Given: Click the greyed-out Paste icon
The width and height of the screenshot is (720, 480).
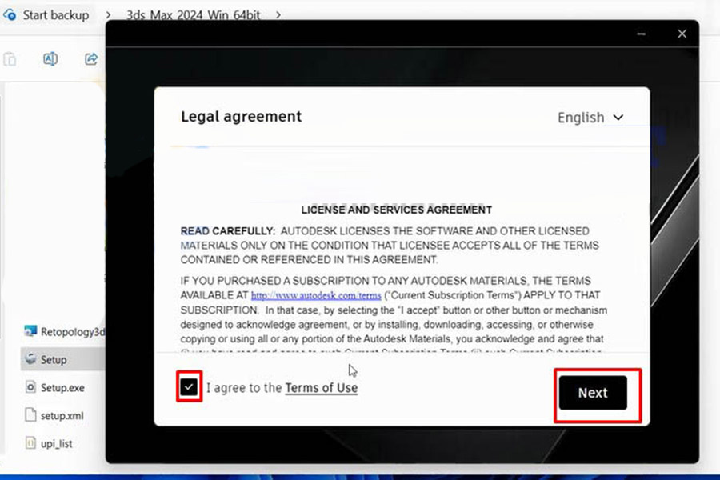Looking at the screenshot, I should click(10, 59).
